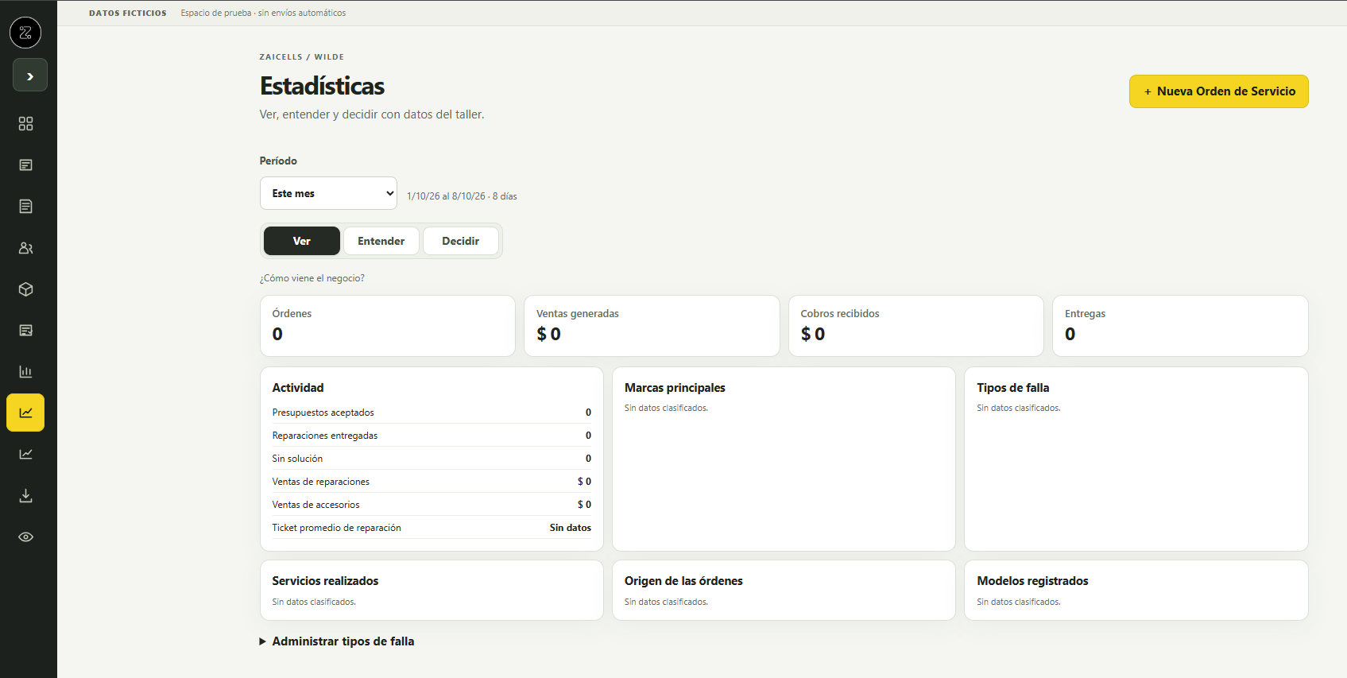The height and width of the screenshot is (678, 1347).
Task: Open the inventory box icon
Action: [25, 289]
